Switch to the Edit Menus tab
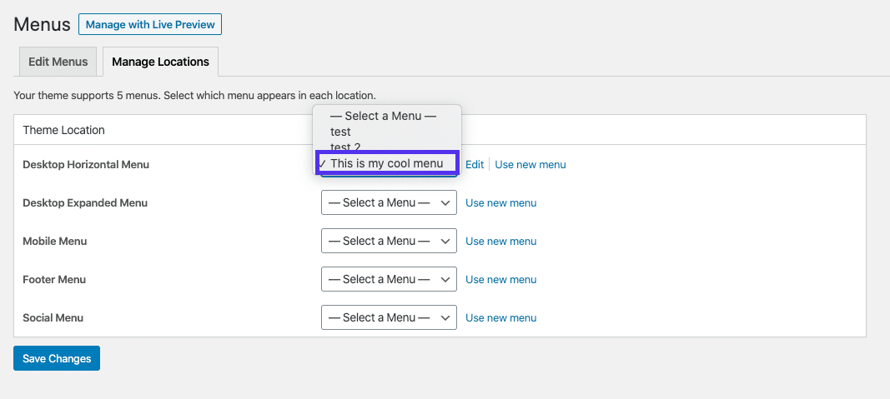The image size is (890, 399). click(58, 62)
